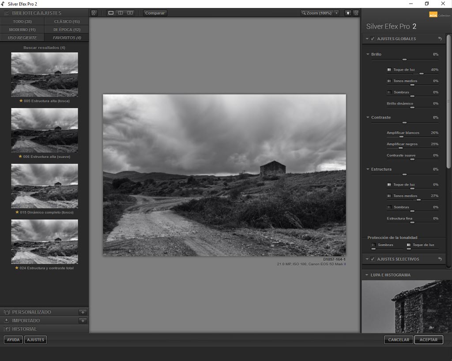Collapse the Contraste group
Viewport: 452px width, 361px height.
coord(368,117)
